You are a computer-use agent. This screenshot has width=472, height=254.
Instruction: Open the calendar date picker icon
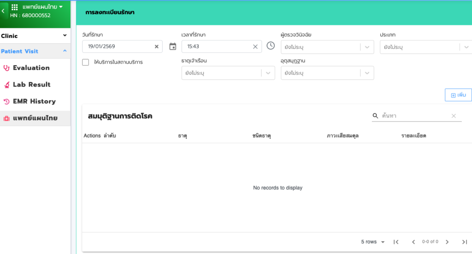[x=173, y=46]
